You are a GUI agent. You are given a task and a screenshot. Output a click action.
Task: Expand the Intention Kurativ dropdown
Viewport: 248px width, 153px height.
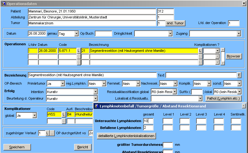tap(95, 92)
